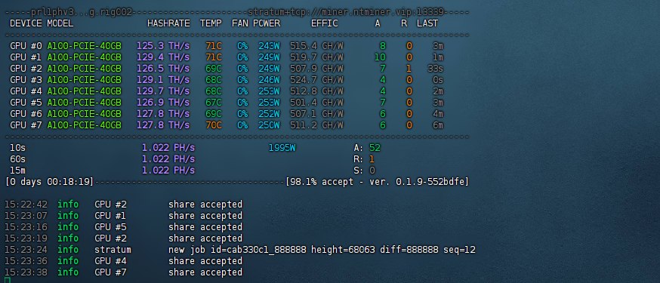Click GPU #7 model A100-PCIE-40GB
This screenshot has width=660, height=283.
pos(84,125)
